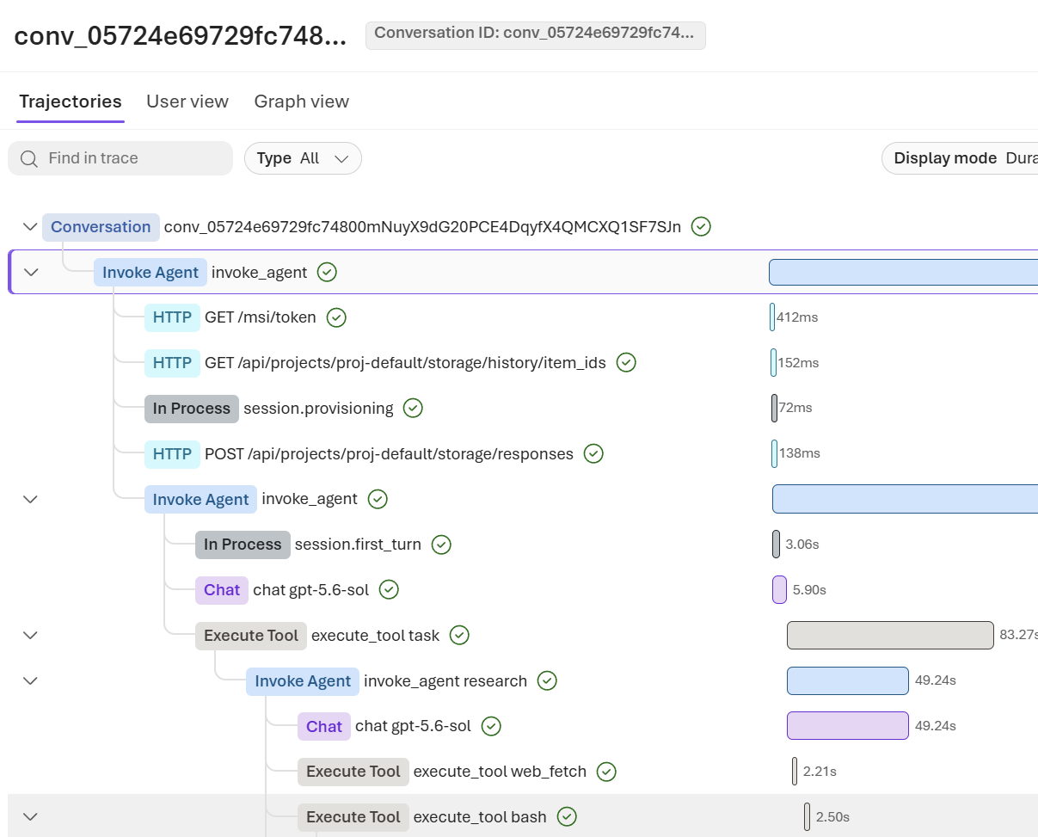1038x837 pixels.
Task: Click success checkmark icon beside Conversation row
Action: click(702, 227)
